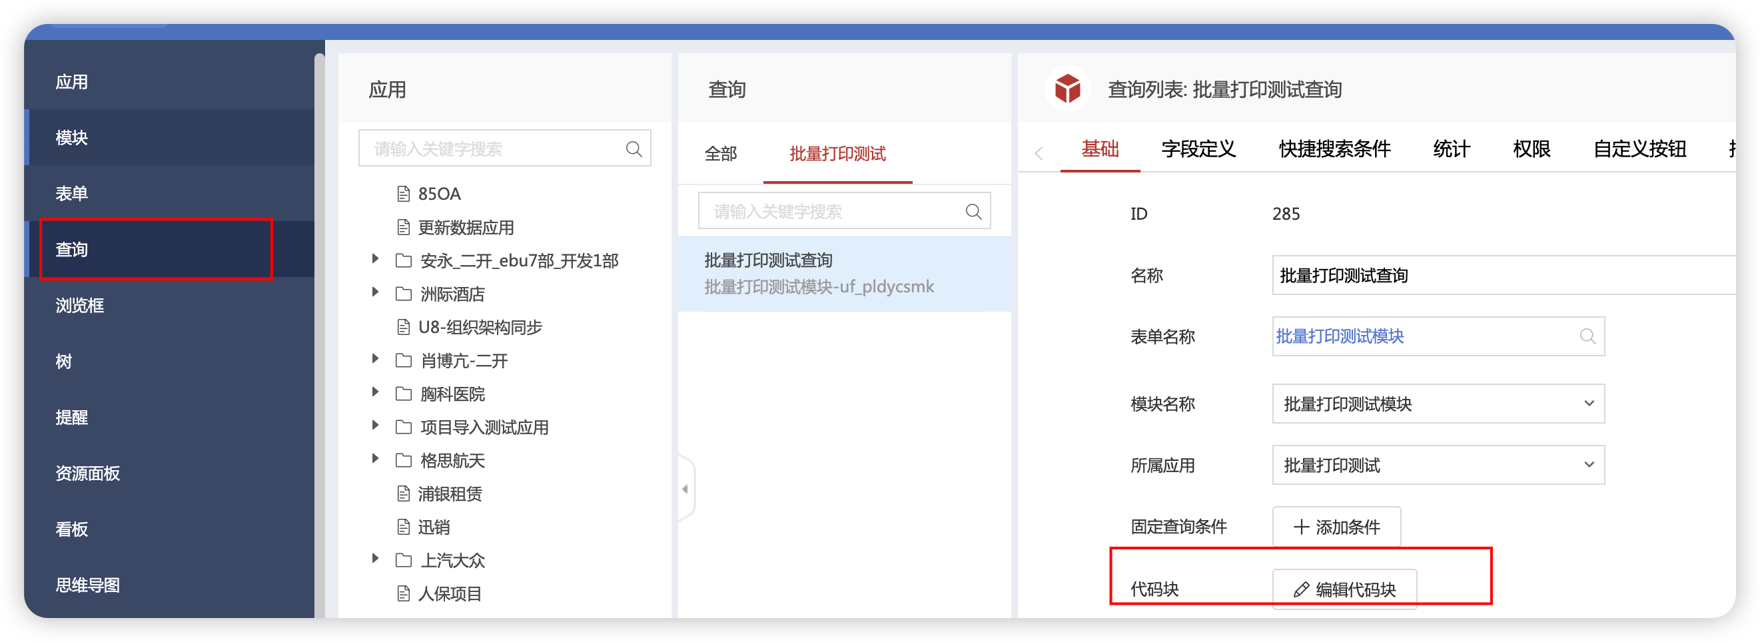This screenshot has height=642, width=1760.
Task: Open 浏览框 in the left sidebar
Action: tap(170, 305)
